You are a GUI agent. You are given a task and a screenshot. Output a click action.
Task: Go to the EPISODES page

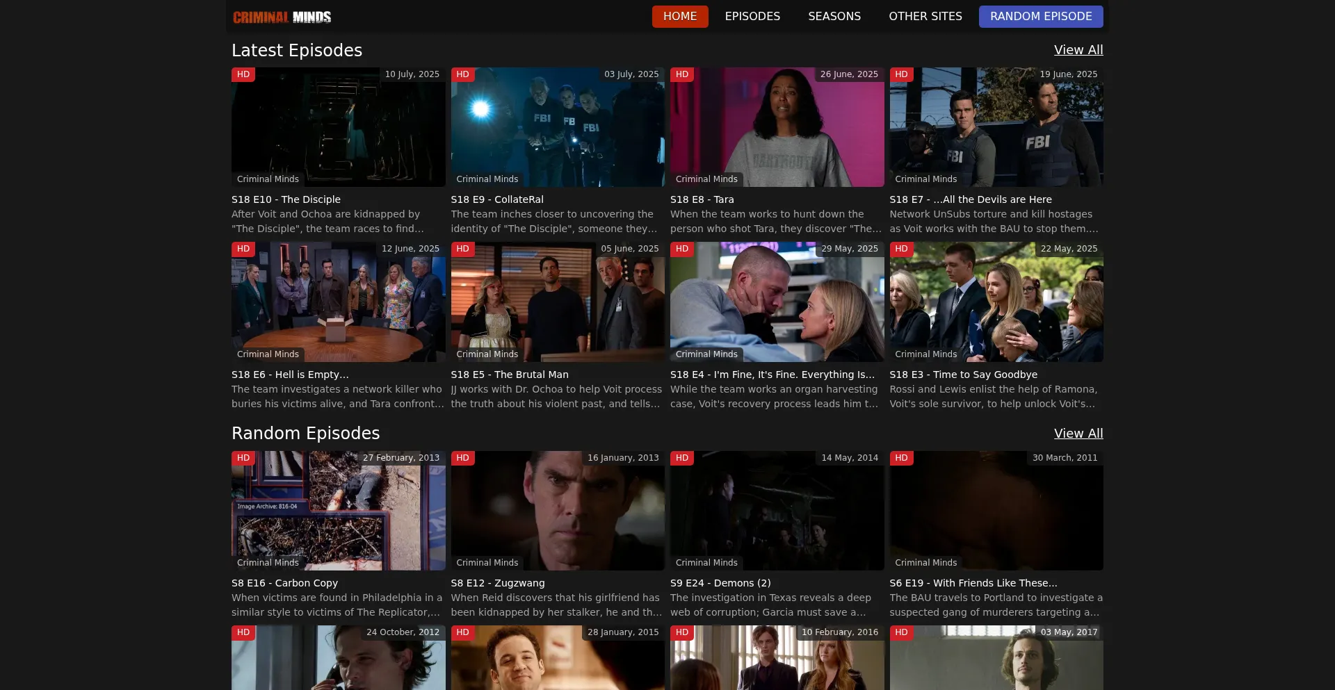click(x=752, y=17)
